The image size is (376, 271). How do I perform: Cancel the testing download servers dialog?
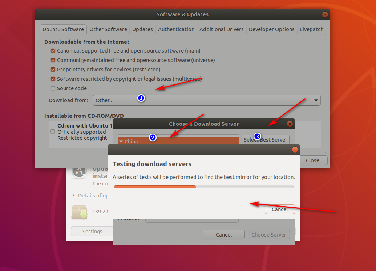(x=280, y=209)
